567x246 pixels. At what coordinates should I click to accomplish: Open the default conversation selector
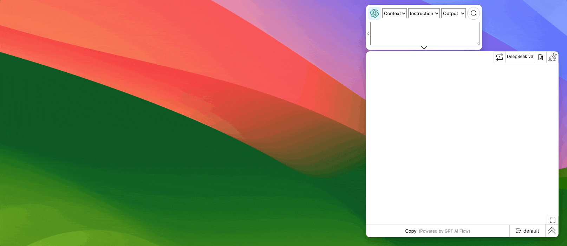coord(527,231)
